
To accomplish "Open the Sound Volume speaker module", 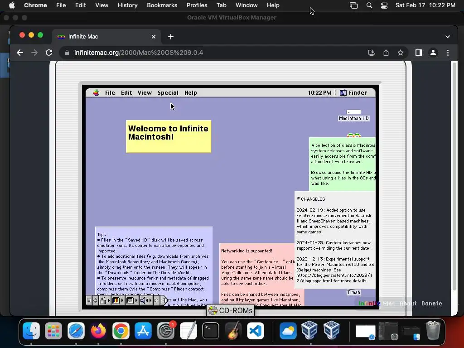I will pos(144,301).
